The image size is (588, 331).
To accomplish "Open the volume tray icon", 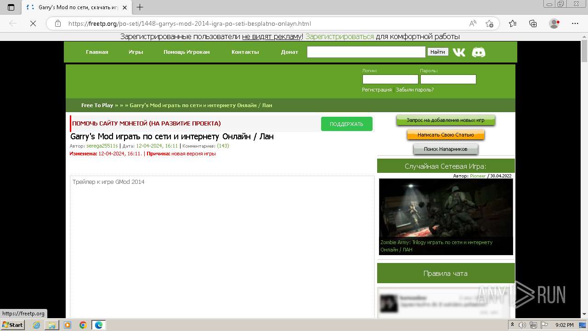I will 522,325.
